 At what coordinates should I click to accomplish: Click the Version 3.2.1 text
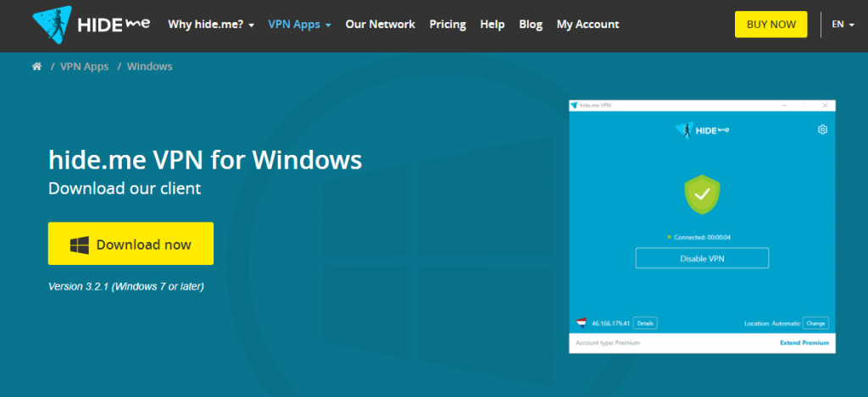(126, 287)
